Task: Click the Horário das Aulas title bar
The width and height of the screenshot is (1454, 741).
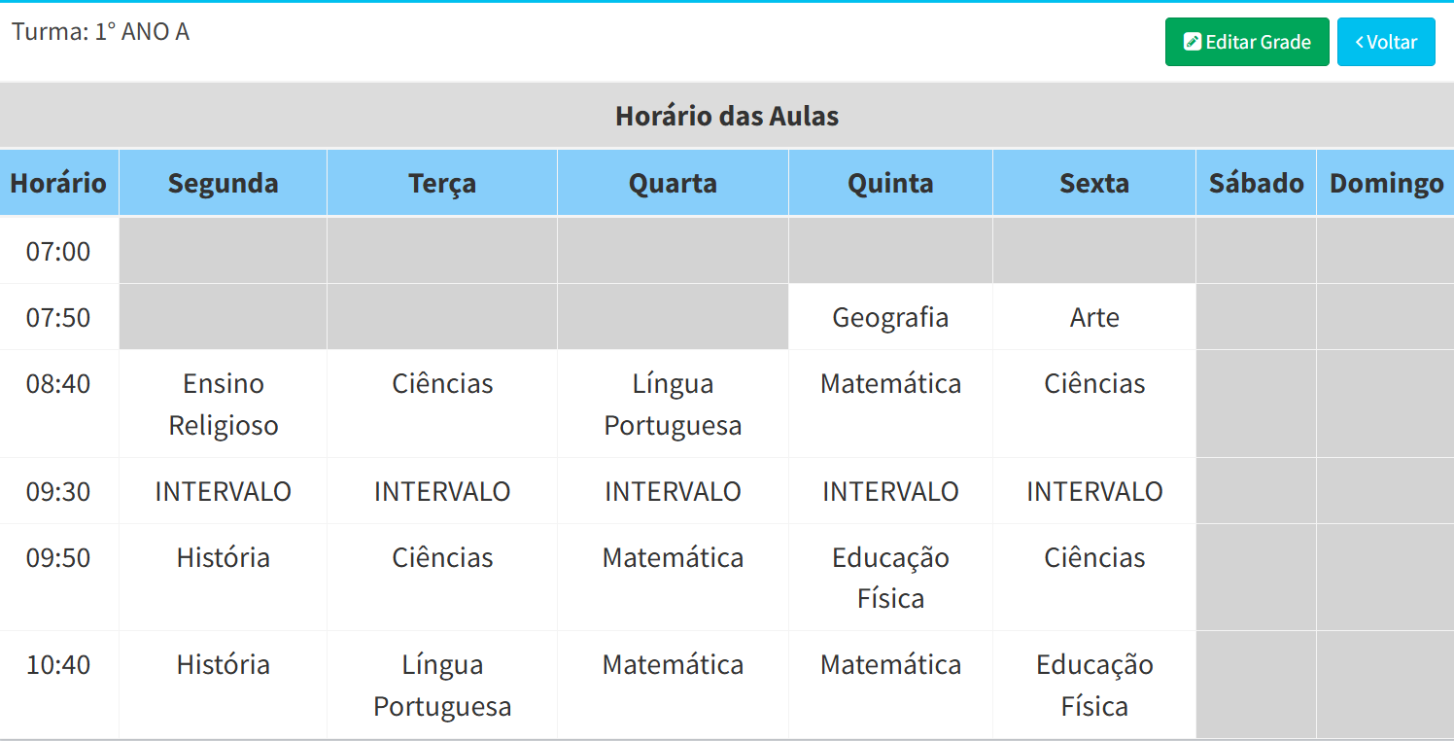Action: point(727,116)
